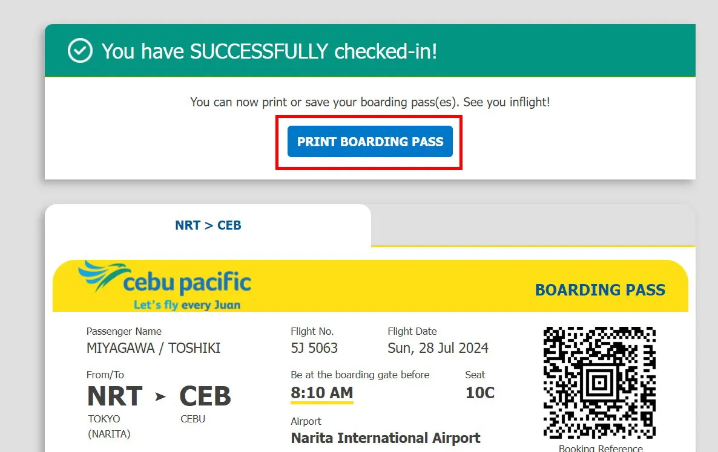Select the NRT > CEB tab
Viewport: 718px width, 452px height.
tap(208, 225)
